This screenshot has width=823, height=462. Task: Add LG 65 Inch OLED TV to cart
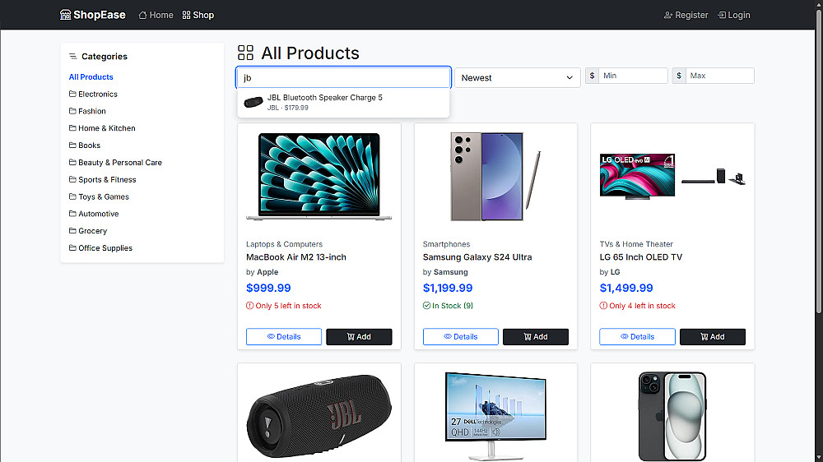(x=713, y=336)
